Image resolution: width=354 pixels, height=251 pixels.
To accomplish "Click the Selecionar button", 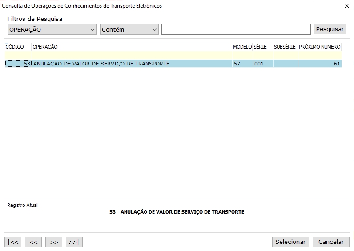I will (290, 242).
